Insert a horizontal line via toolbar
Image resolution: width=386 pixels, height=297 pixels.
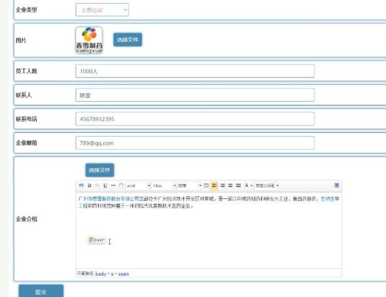[x=113, y=185]
